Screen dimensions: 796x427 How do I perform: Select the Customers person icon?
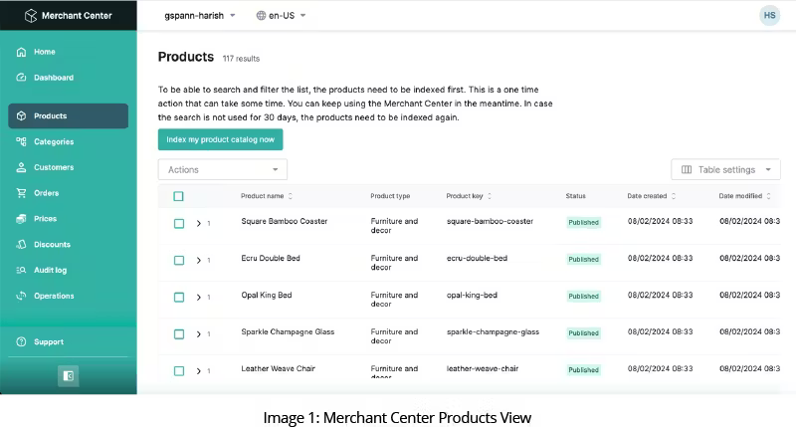[21, 167]
